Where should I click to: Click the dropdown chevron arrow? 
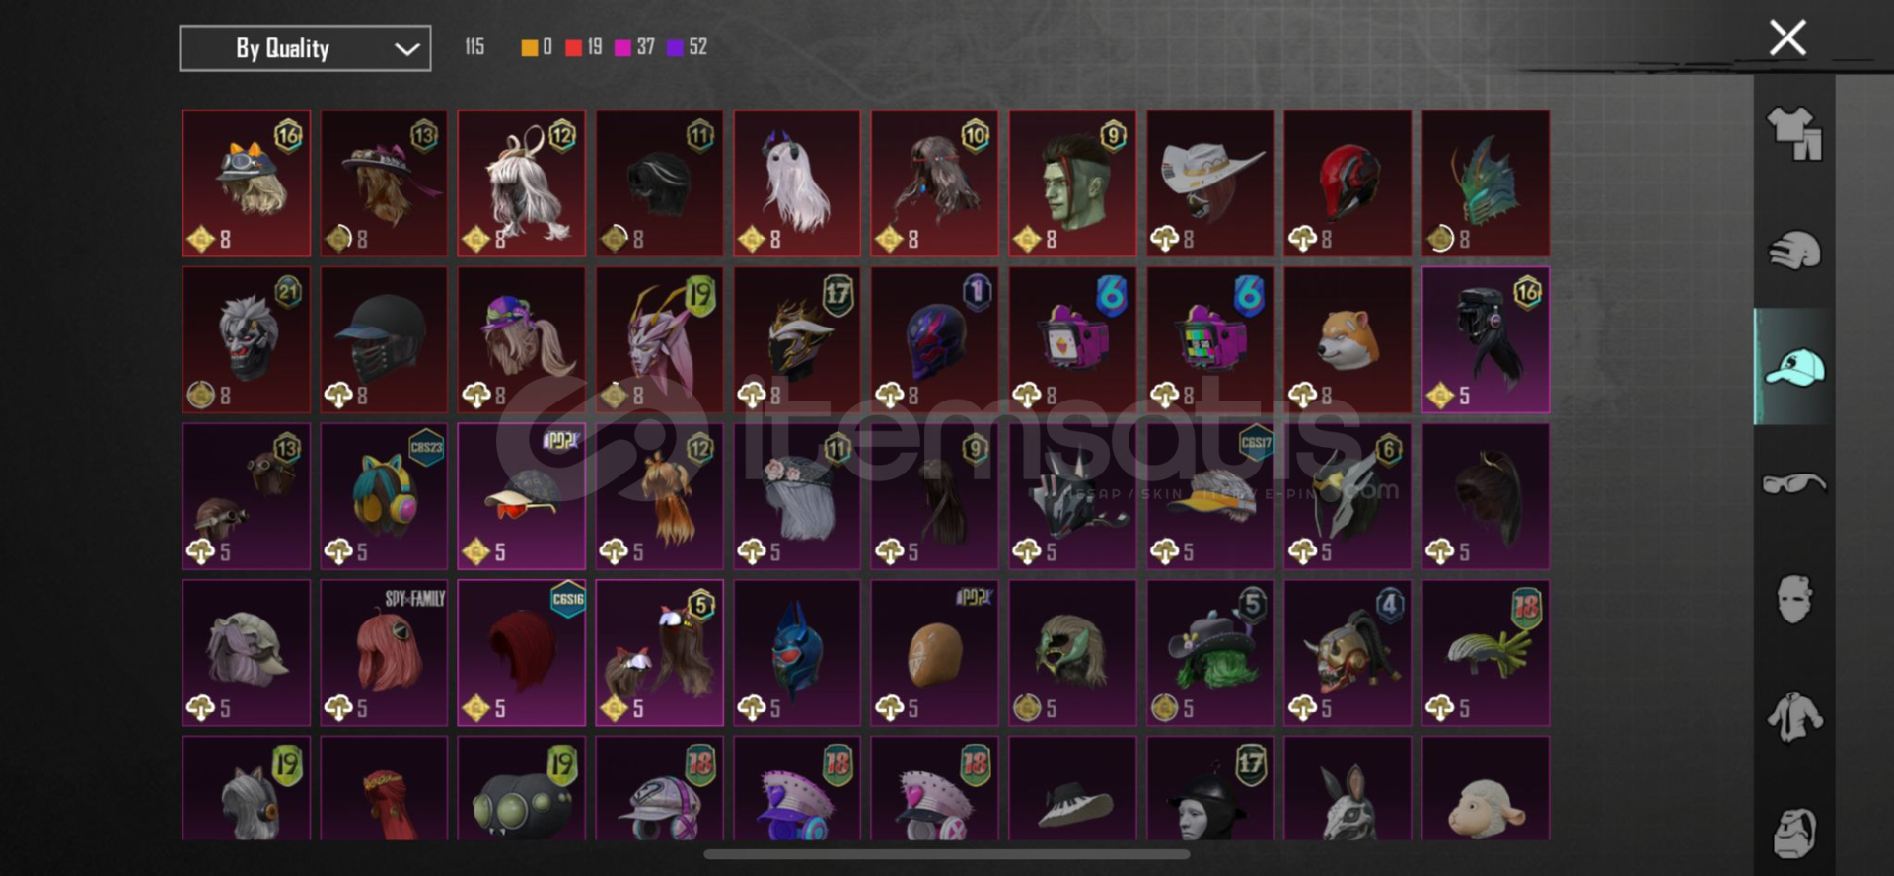(x=406, y=49)
